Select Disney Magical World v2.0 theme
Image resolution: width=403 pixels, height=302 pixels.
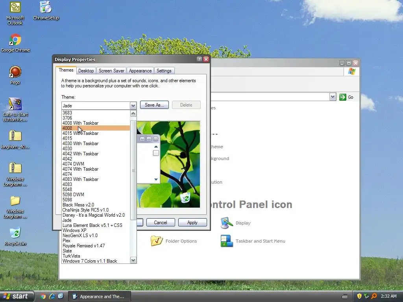[x=96, y=215]
